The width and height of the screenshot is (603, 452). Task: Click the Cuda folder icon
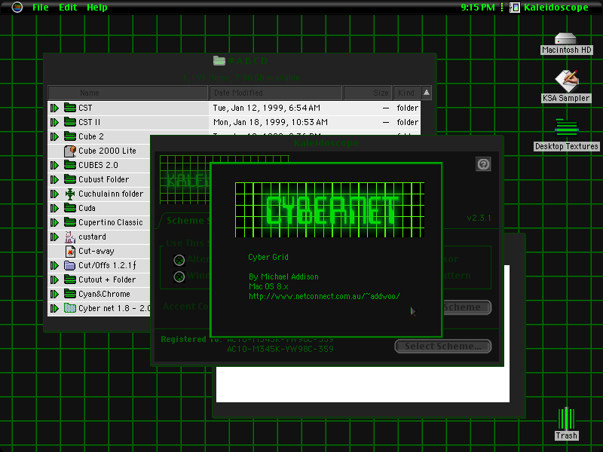click(69, 208)
